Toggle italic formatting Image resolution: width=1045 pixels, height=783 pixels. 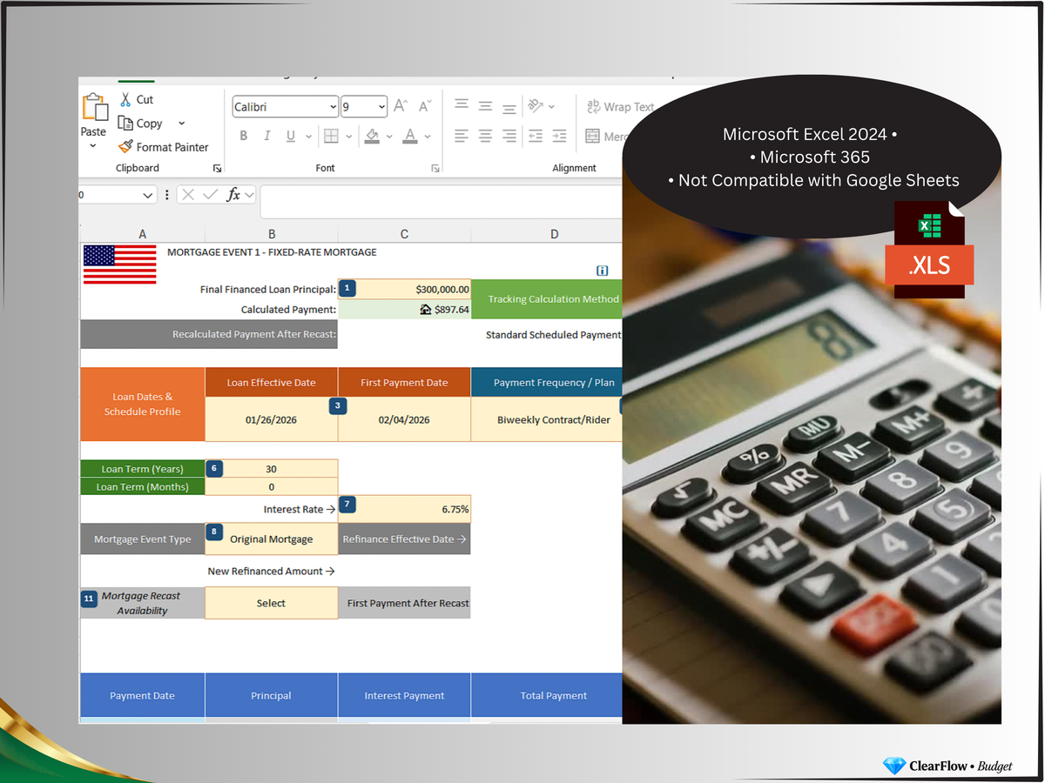(267, 136)
